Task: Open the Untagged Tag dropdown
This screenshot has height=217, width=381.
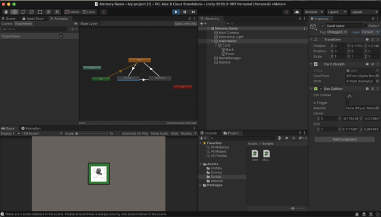Action: (337, 32)
